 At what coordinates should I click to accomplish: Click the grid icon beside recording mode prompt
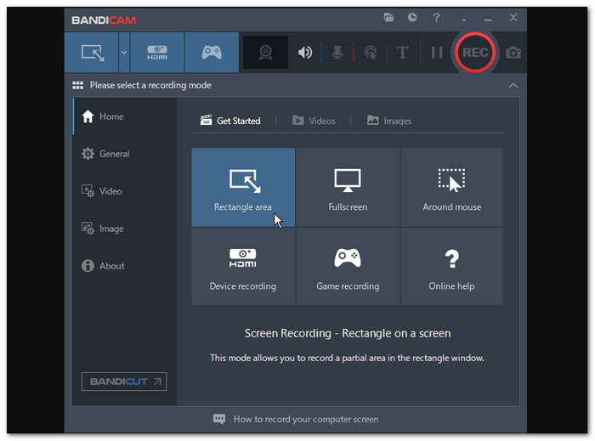78,85
